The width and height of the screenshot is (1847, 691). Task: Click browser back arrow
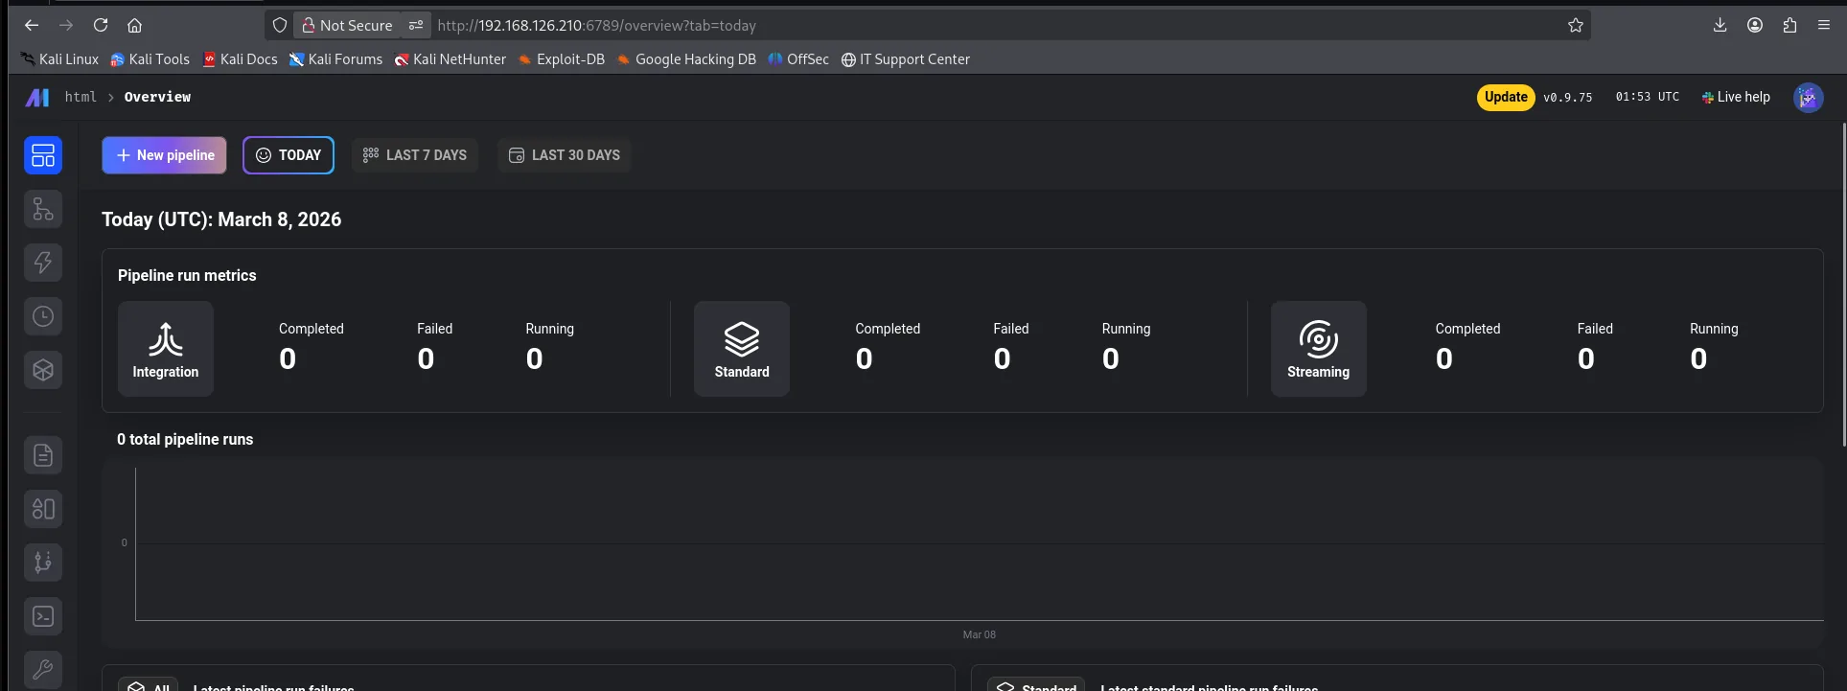32,25
